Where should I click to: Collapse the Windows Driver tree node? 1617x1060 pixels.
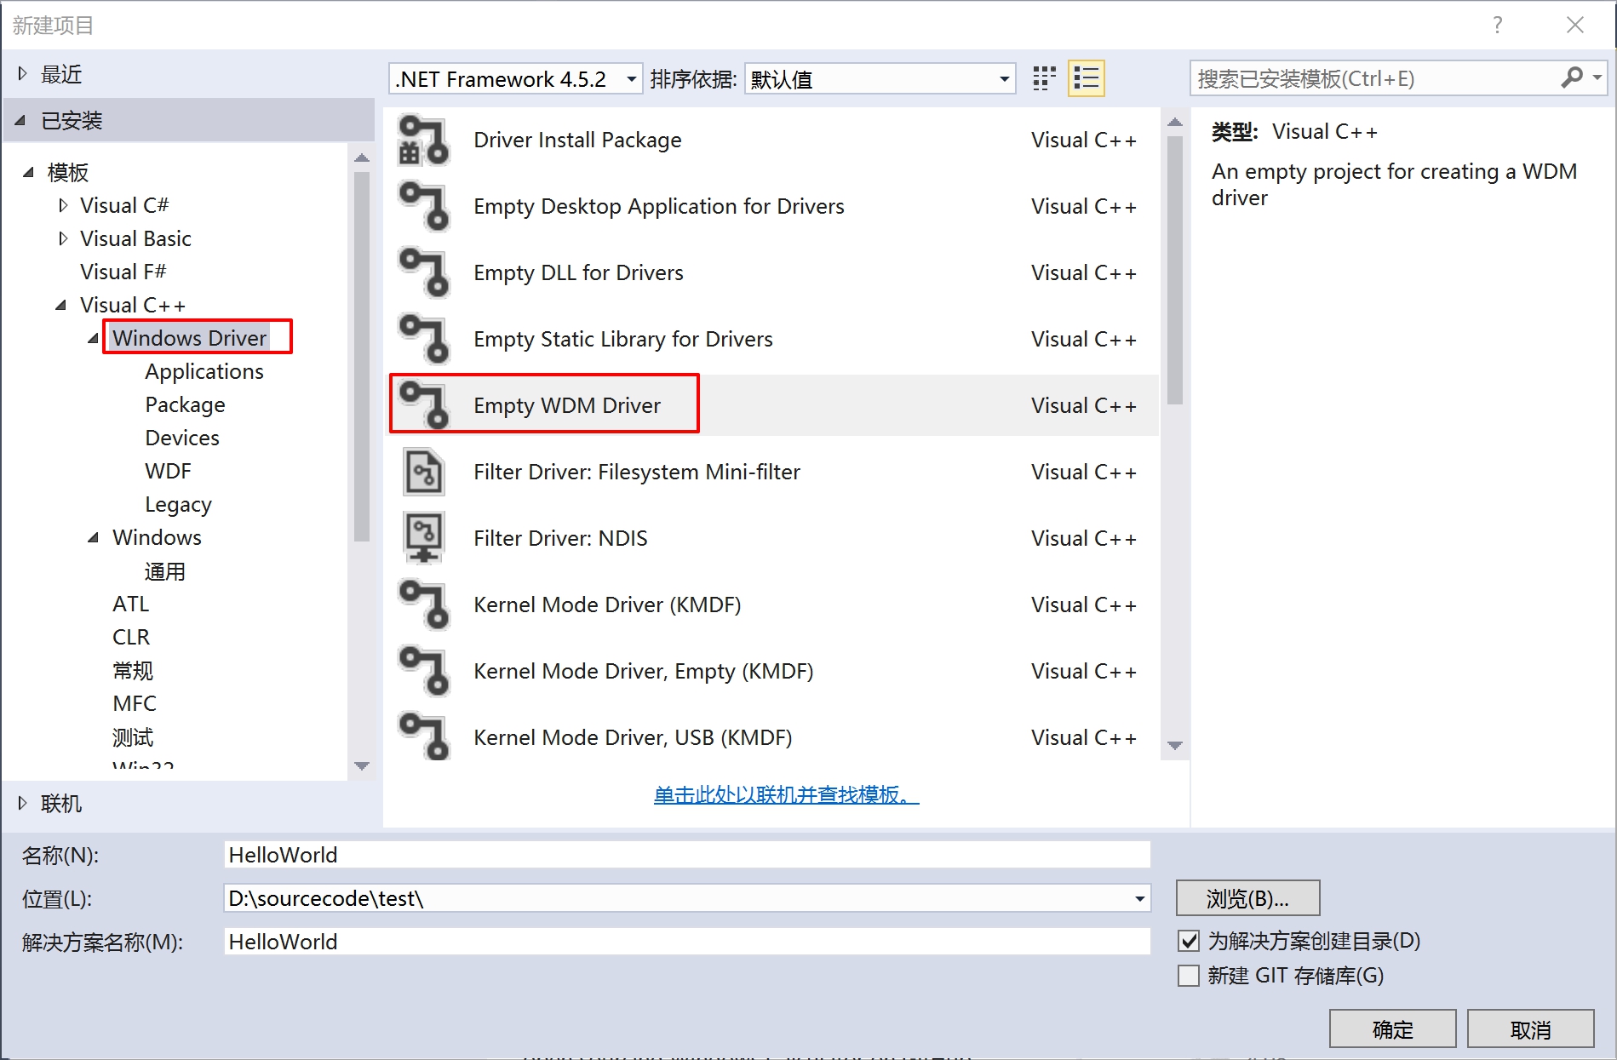click(92, 337)
